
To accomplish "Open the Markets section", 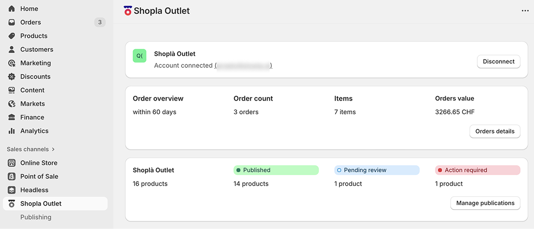I will 32,104.
